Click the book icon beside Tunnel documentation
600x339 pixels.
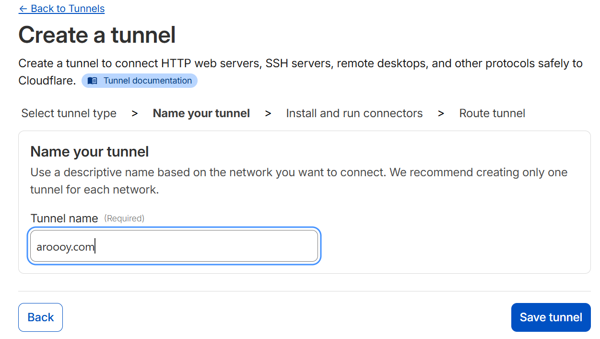(93, 81)
